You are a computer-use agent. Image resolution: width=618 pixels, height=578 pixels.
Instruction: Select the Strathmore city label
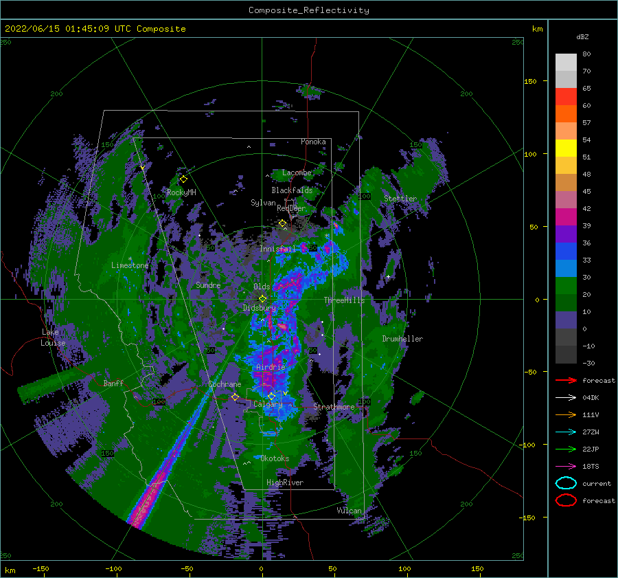tap(334, 407)
